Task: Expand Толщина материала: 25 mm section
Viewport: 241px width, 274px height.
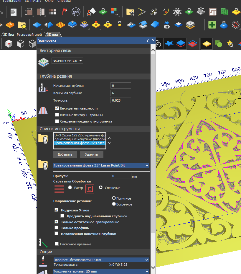Action: [x=101, y=271]
